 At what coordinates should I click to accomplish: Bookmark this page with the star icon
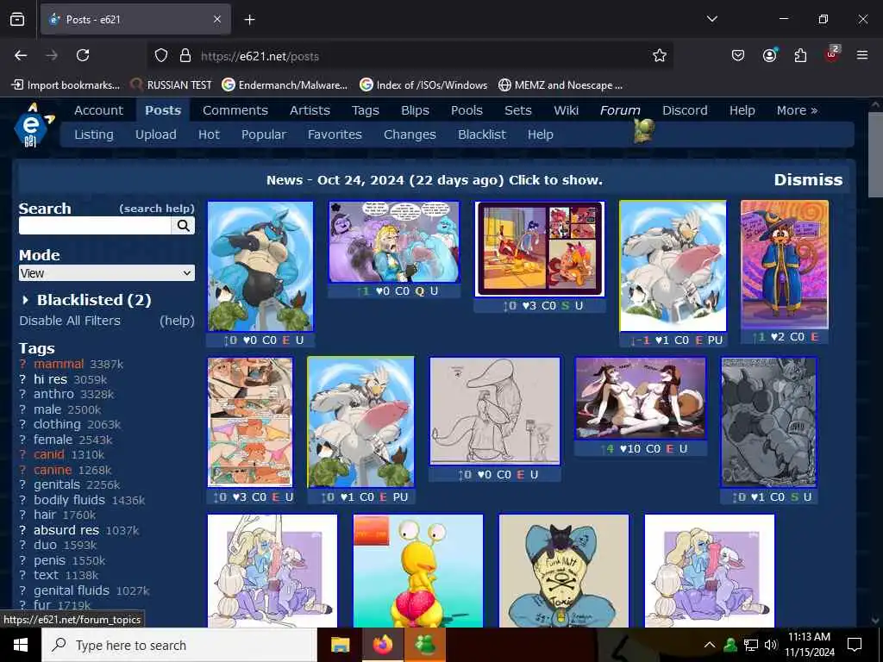(660, 56)
